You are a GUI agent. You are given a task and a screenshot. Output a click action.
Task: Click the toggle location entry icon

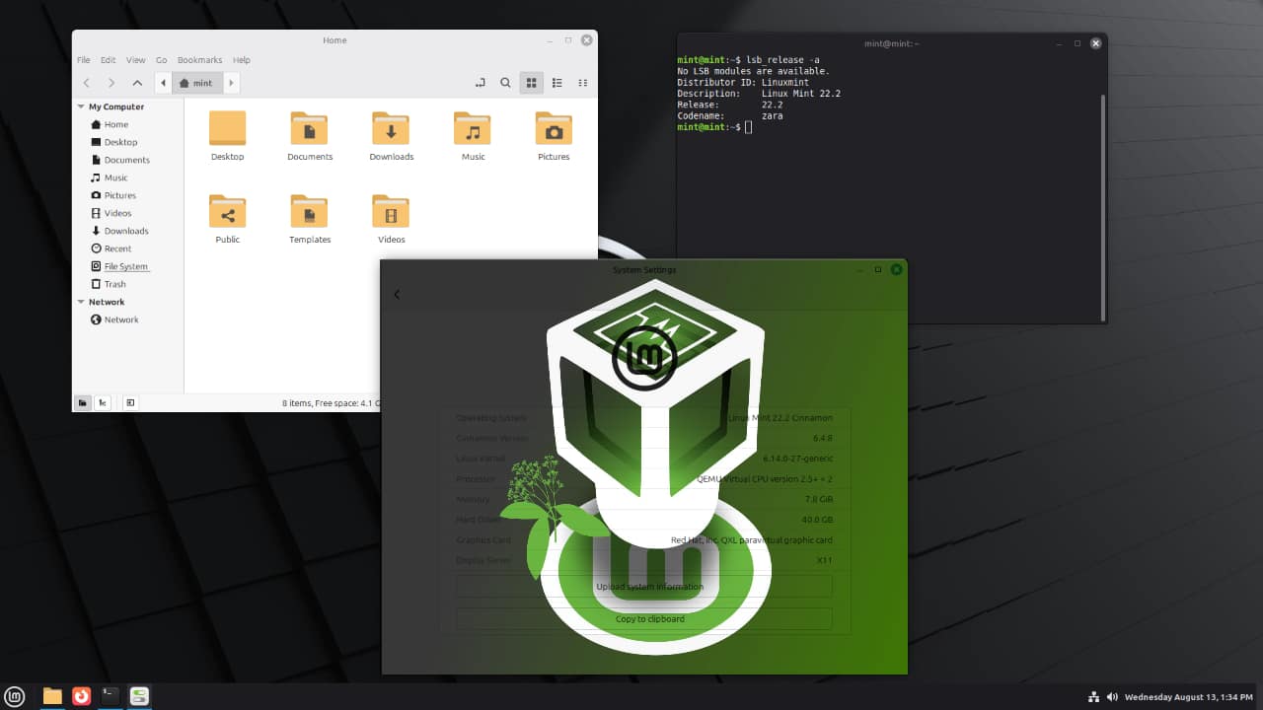(x=481, y=83)
